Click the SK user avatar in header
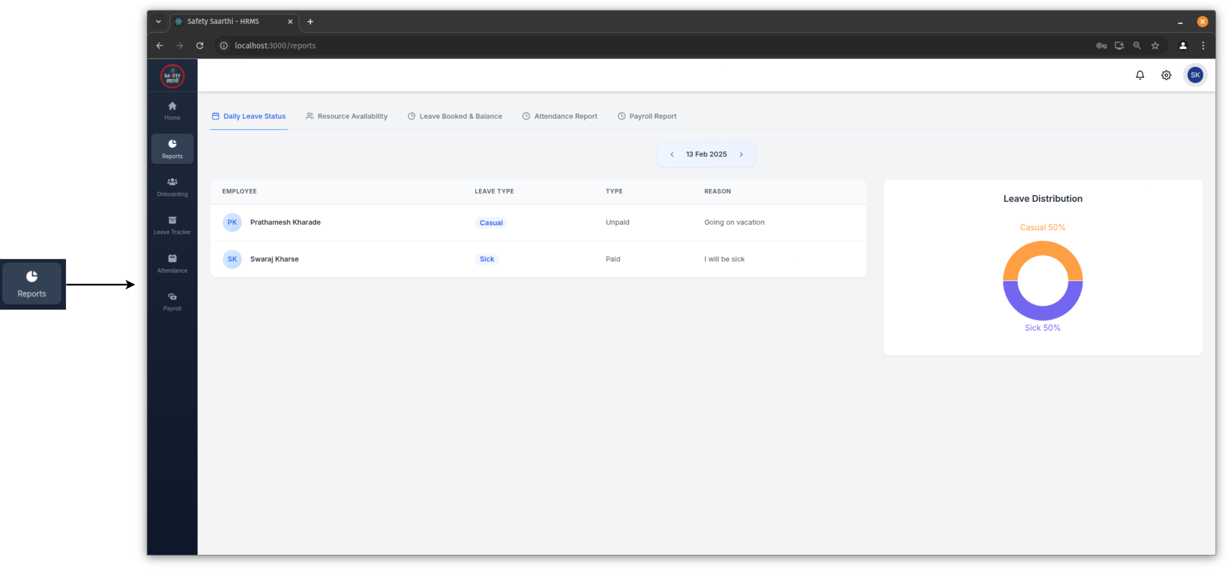 point(1195,75)
